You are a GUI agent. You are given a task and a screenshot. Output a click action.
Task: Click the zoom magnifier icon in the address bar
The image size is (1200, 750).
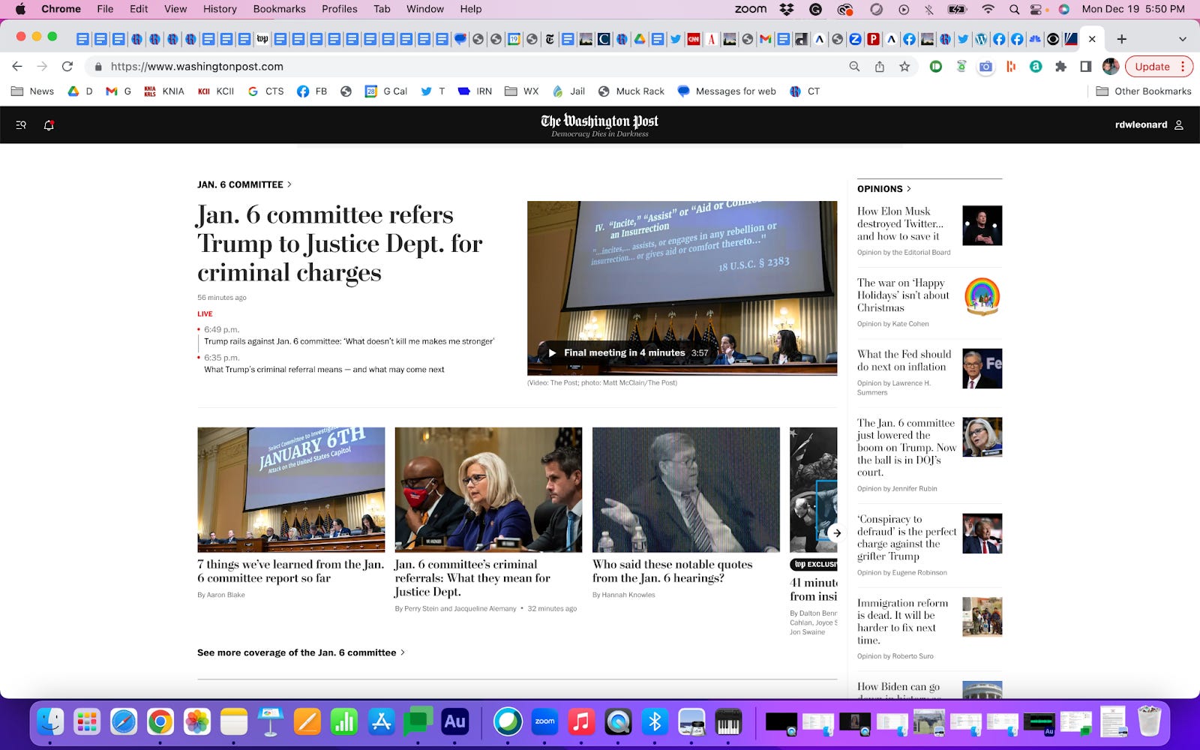854,67
